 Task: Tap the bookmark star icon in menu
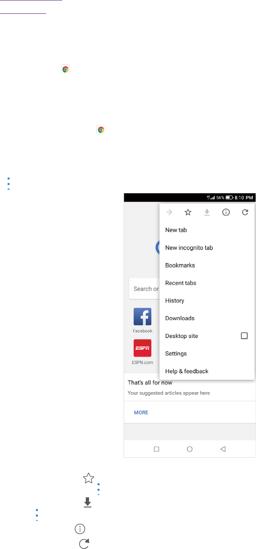[188, 212]
